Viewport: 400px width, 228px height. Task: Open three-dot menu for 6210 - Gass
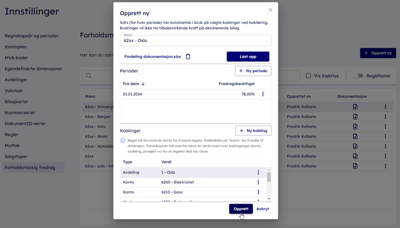click(x=258, y=192)
